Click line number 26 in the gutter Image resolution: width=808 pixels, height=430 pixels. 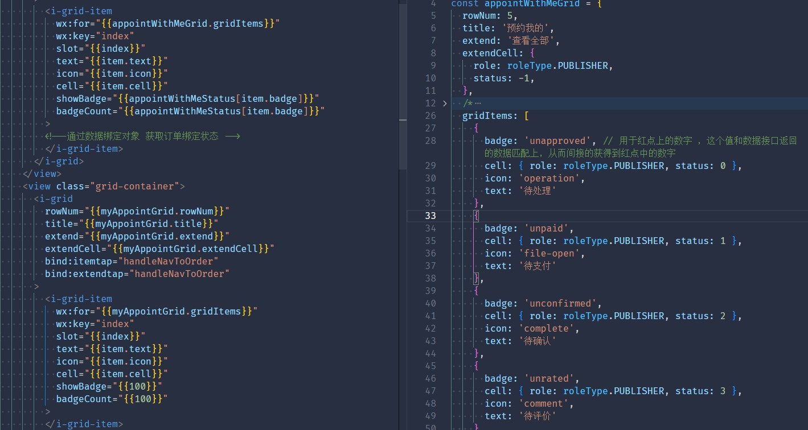[x=430, y=115]
